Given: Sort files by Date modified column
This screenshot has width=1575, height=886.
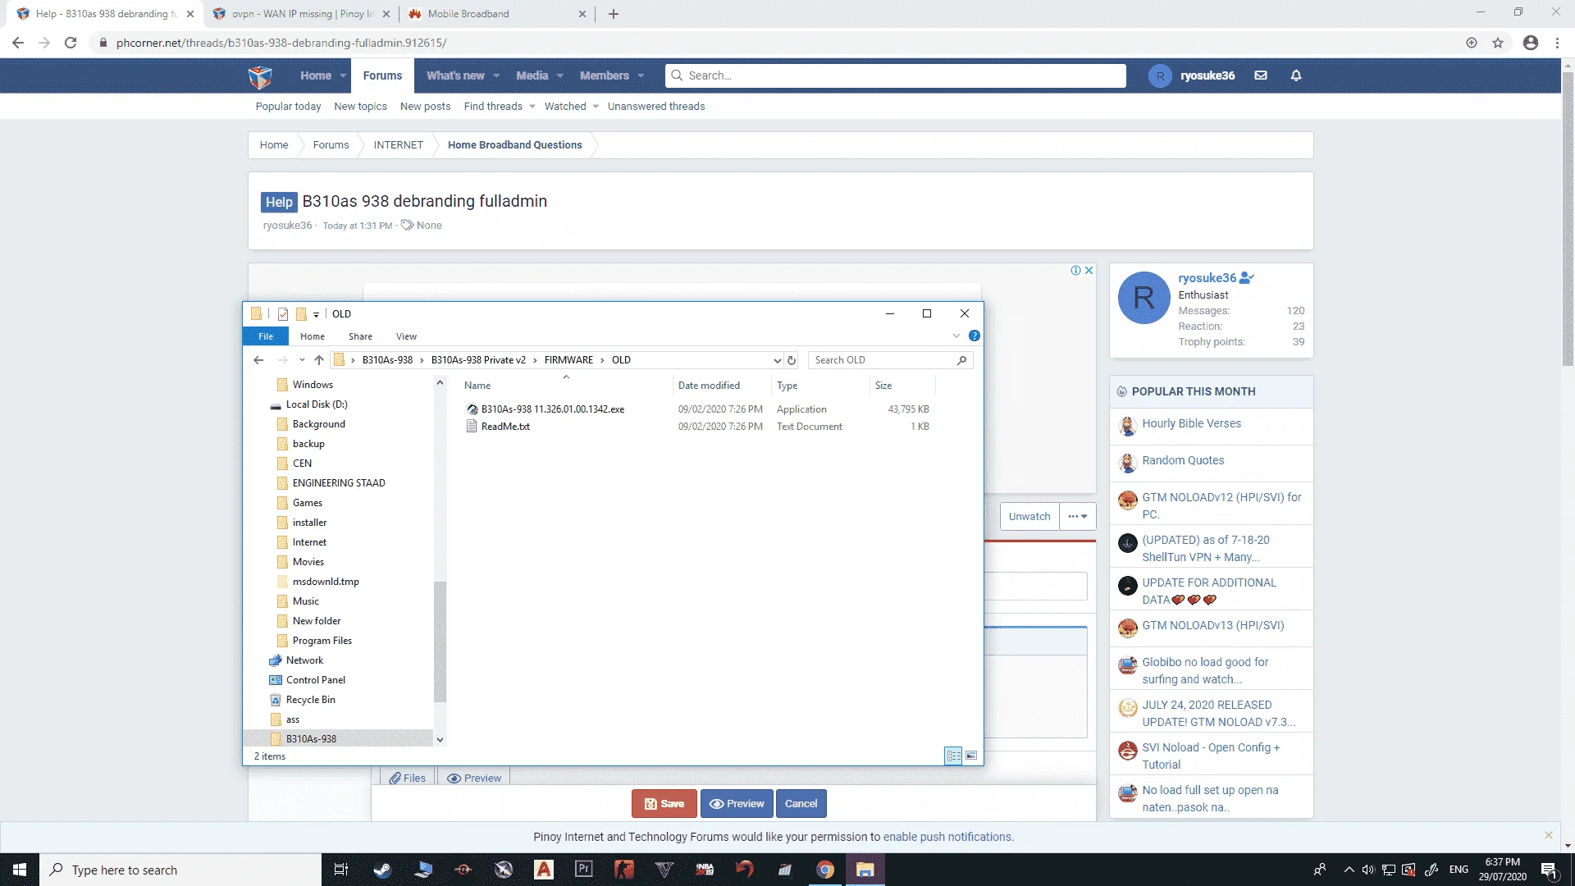Looking at the screenshot, I should tap(709, 386).
